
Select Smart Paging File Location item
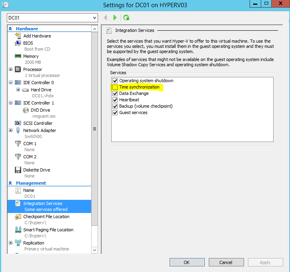[x=48, y=230]
